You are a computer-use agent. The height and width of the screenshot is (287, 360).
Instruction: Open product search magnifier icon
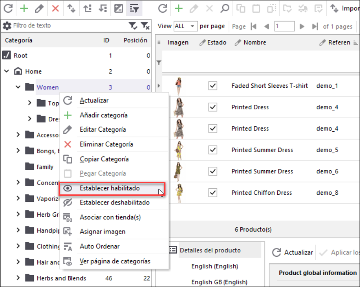point(224,8)
